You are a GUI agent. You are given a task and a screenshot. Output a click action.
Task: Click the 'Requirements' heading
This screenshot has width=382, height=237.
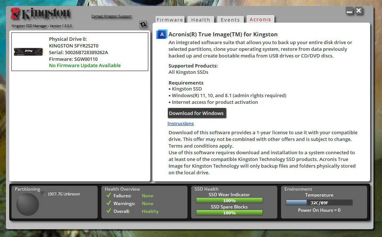(186, 83)
